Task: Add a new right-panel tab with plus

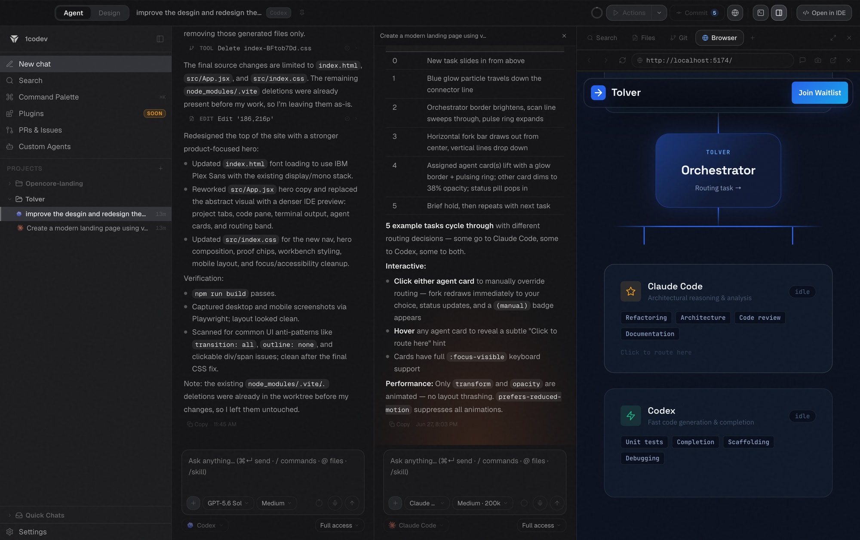Action: click(x=752, y=38)
